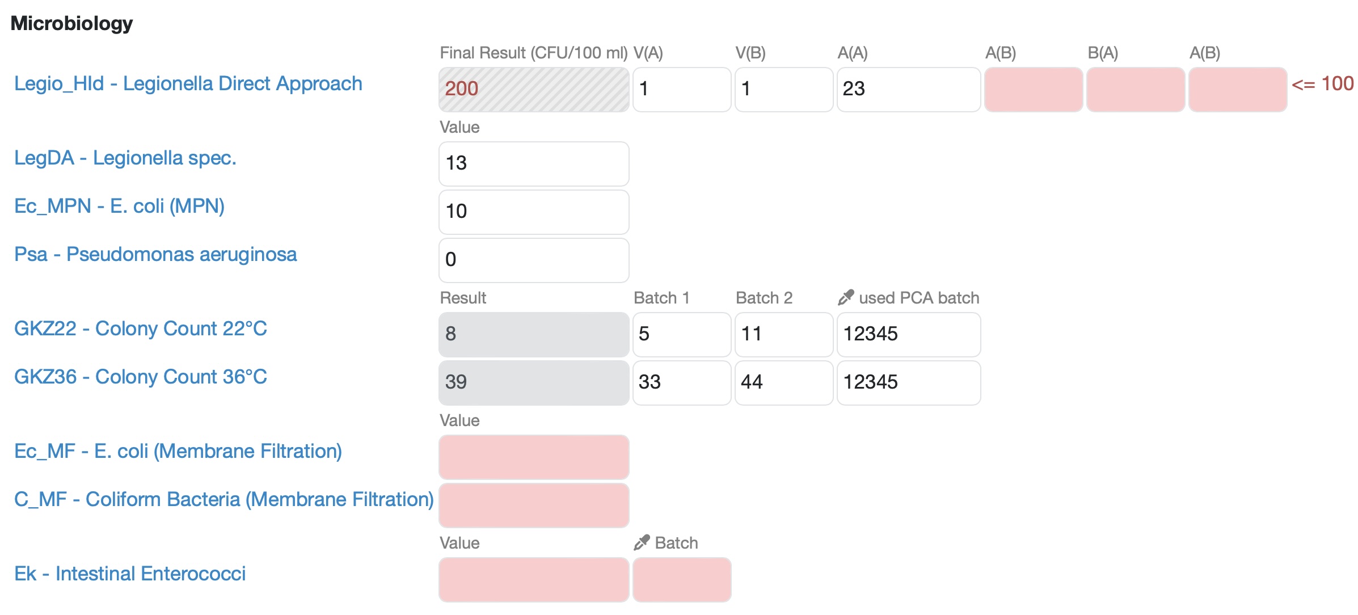Focus GKZ36 Batch 1 field showing 33

[x=681, y=382]
